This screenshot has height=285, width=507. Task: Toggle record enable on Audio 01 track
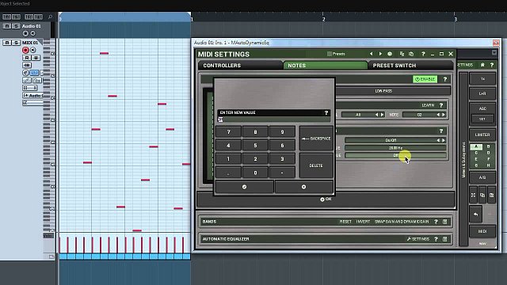click(x=25, y=33)
